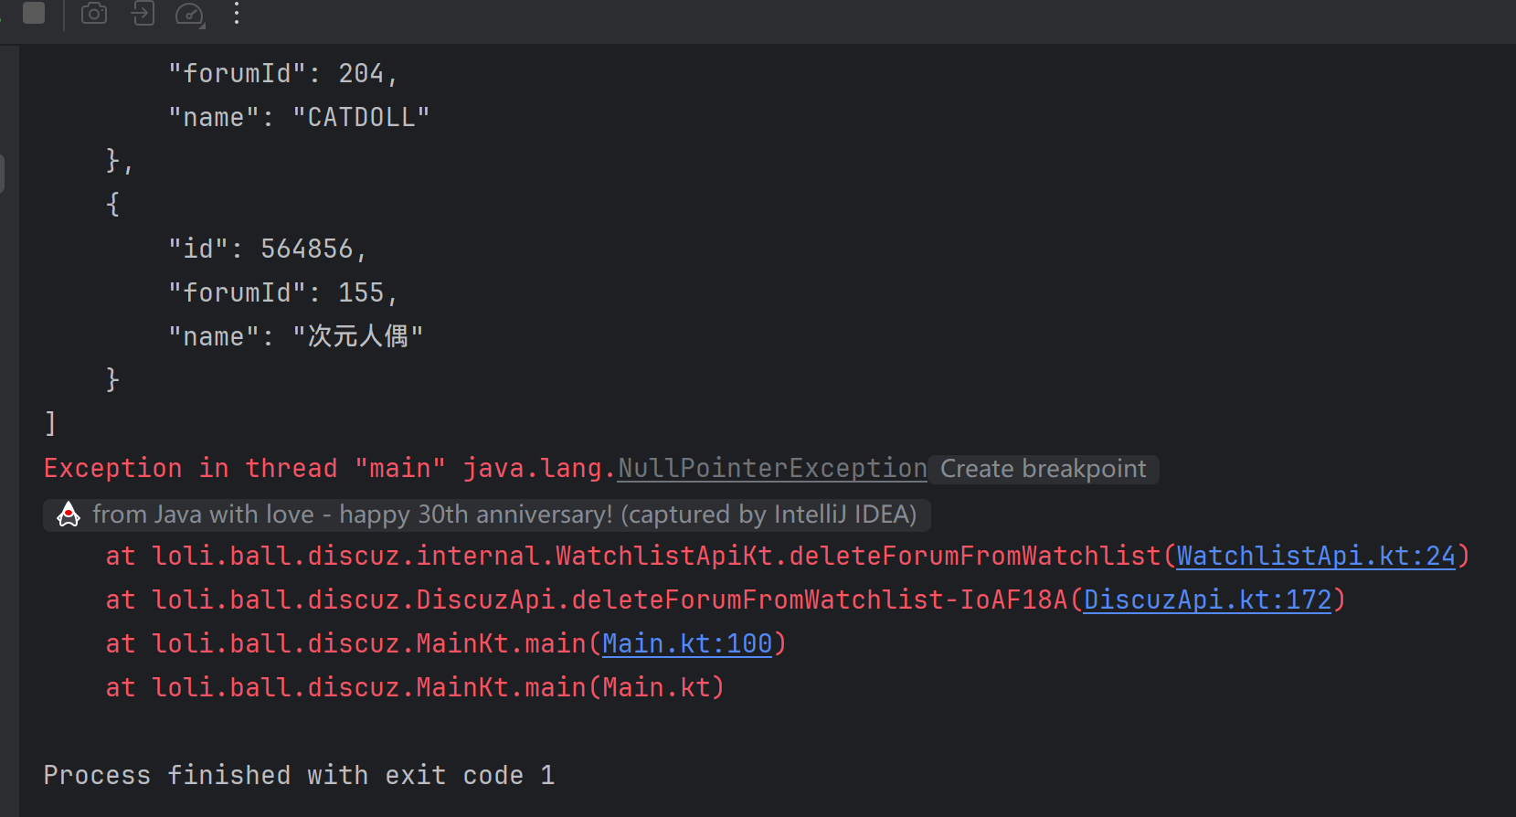Image resolution: width=1516 pixels, height=817 pixels.
Task: Click the Attach Debugger arrow icon
Action: (x=143, y=13)
